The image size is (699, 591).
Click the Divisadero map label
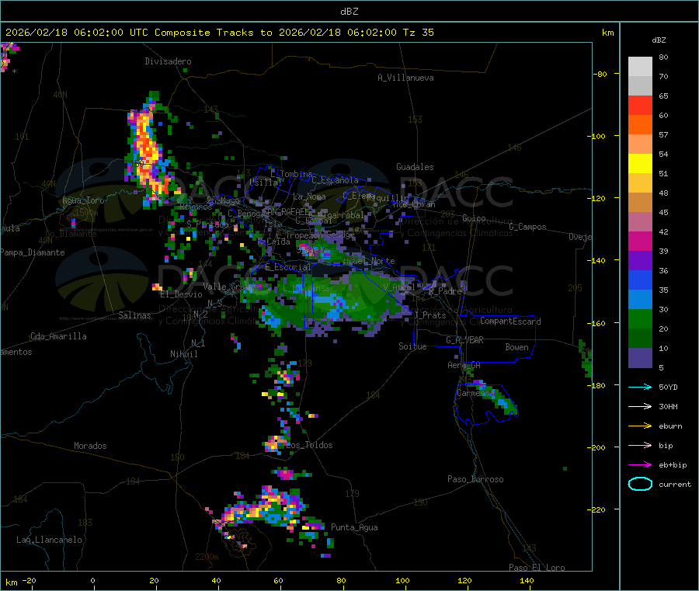click(168, 61)
